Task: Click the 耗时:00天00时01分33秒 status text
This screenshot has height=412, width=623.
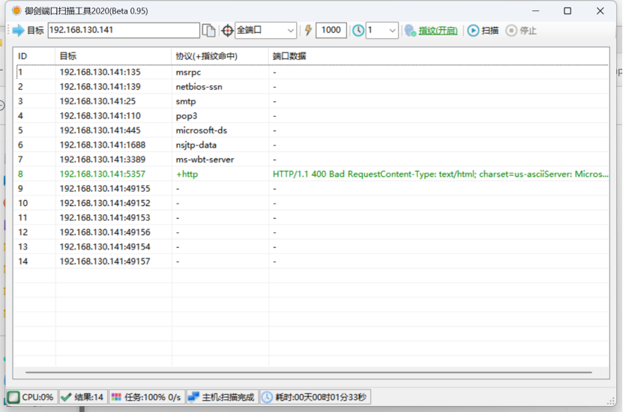Action: (x=321, y=397)
